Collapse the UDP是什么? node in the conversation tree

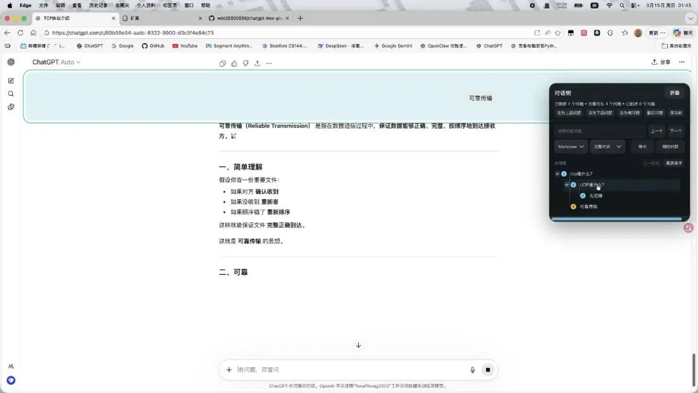tap(566, 184)
